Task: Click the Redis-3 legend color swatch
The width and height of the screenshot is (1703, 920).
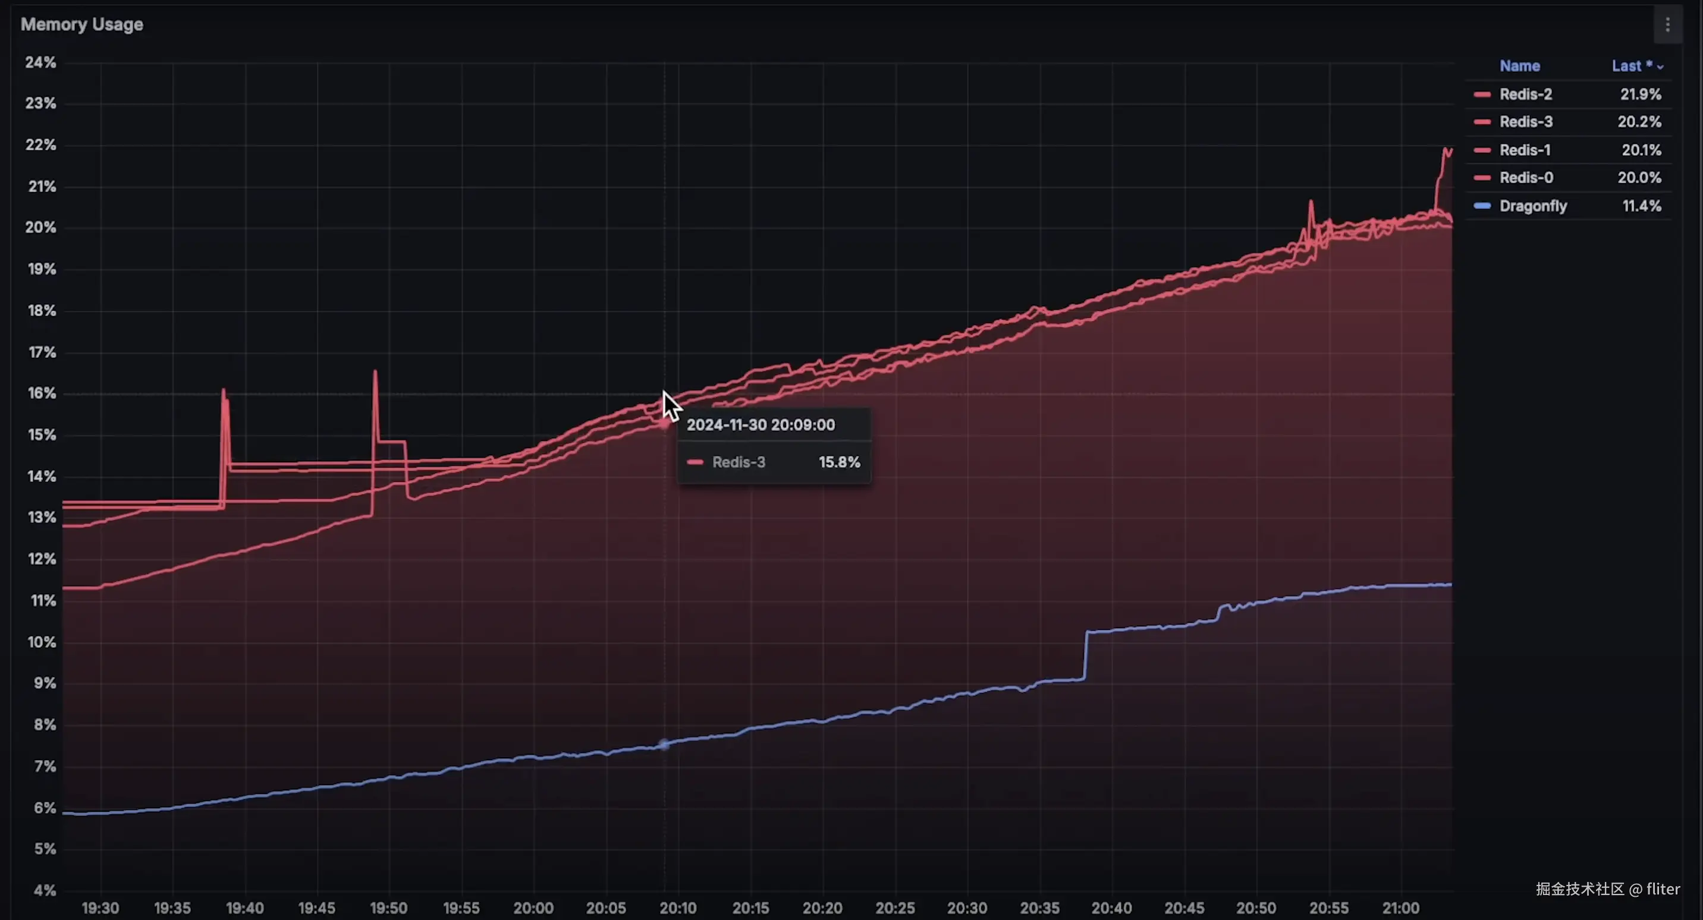Action: (x=1482, y=122)
